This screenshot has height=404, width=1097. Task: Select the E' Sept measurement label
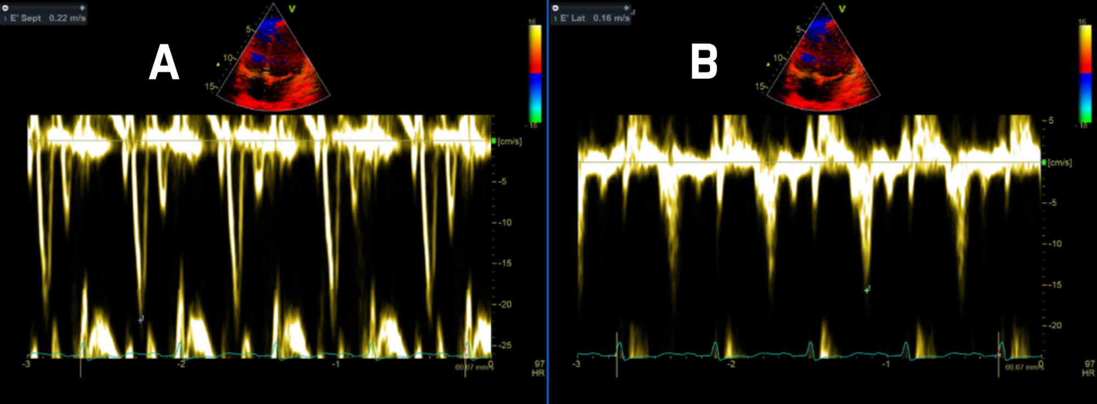click(25, 18)
